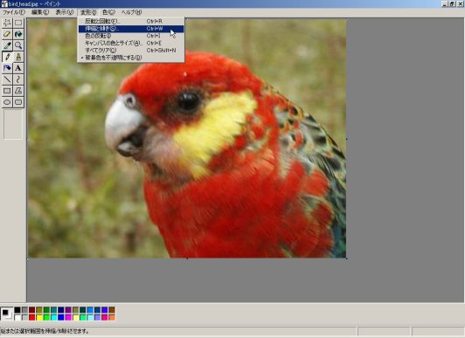Select the Brush tool
Screen dimensions: 465x338
click(18, 57)
